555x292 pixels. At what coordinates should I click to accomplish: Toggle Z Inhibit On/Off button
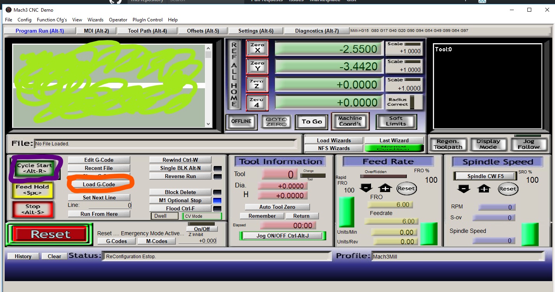click(202, 229)
